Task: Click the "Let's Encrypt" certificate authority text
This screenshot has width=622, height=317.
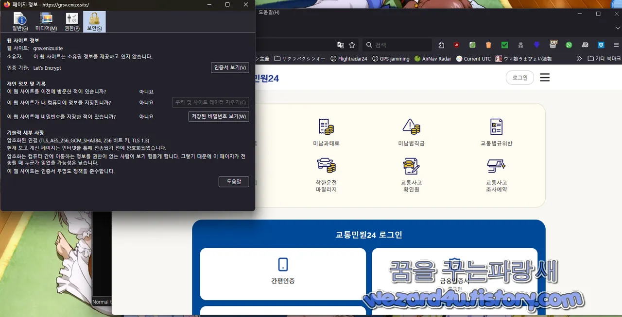Action: point(47,68)
